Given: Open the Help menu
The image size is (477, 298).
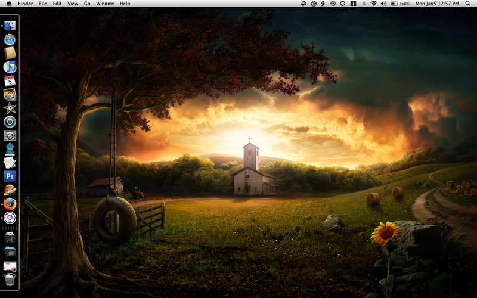Looking at the screenshot, I should tap(125, 4).
